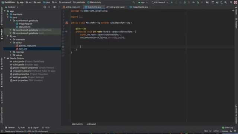Click the Attach Debugger to Process icon
The width and height of the screenshot is (238, 134).
pos(198,2)
